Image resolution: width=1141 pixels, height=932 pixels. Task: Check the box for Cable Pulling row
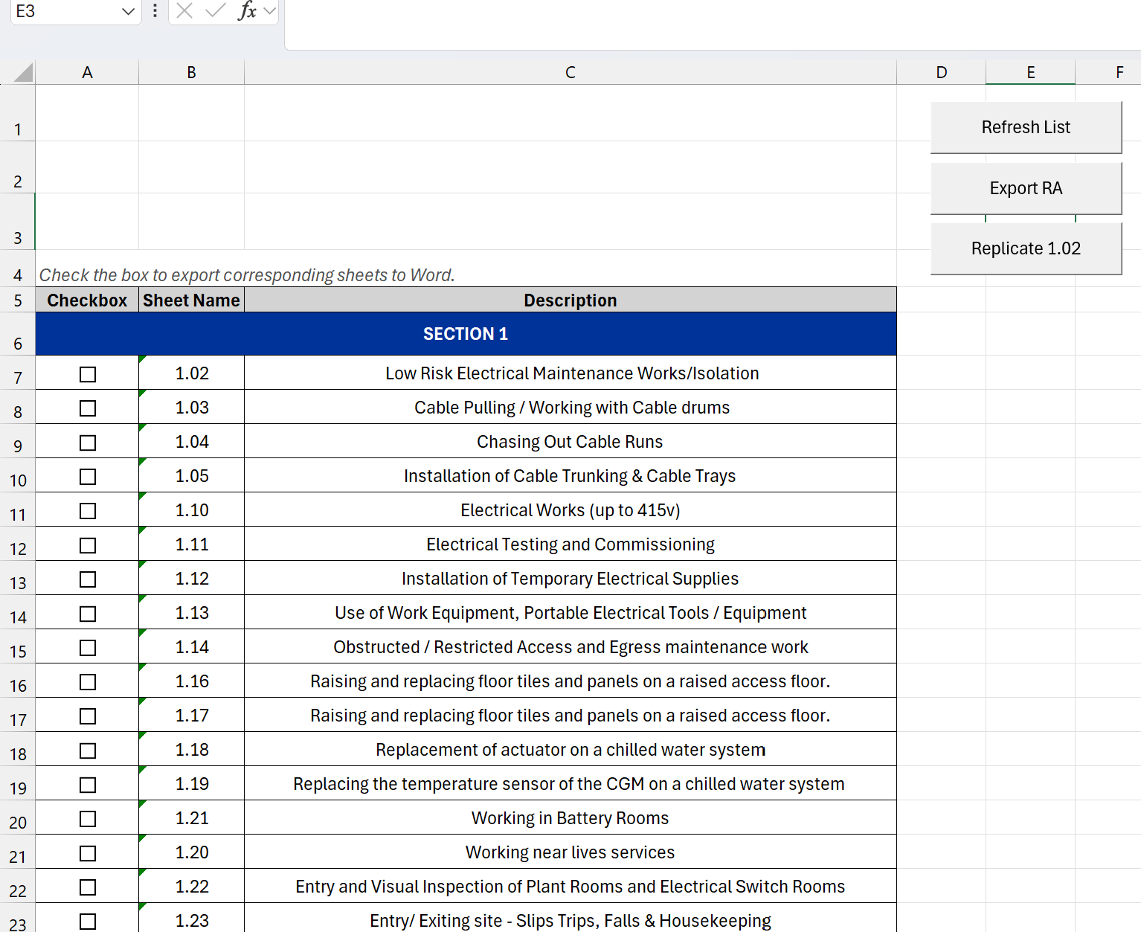(x=88, y=408)
